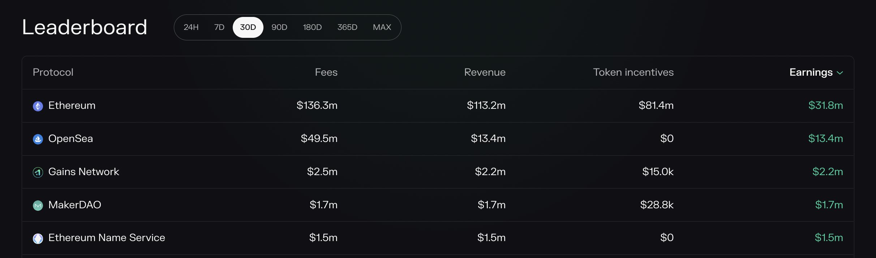876x258 pixels.
Task: Click Ethereum earnings value $31.8m
Action: [x=825, y=106]
